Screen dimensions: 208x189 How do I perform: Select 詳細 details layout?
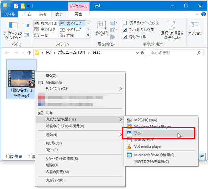click(67, 35)
